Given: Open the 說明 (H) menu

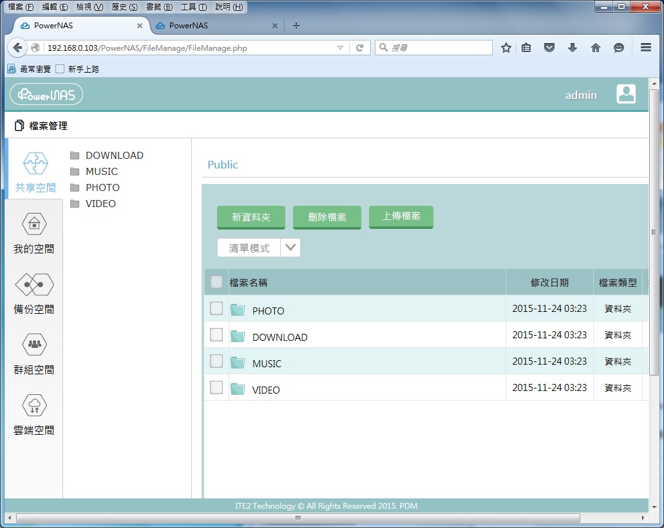Looking at the screenshot, I should point(229,7).
